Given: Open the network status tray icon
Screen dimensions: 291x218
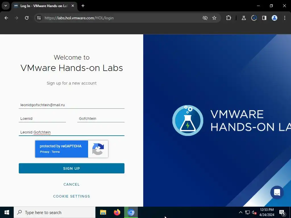Looking at the screenshot, I should (248, 212).
